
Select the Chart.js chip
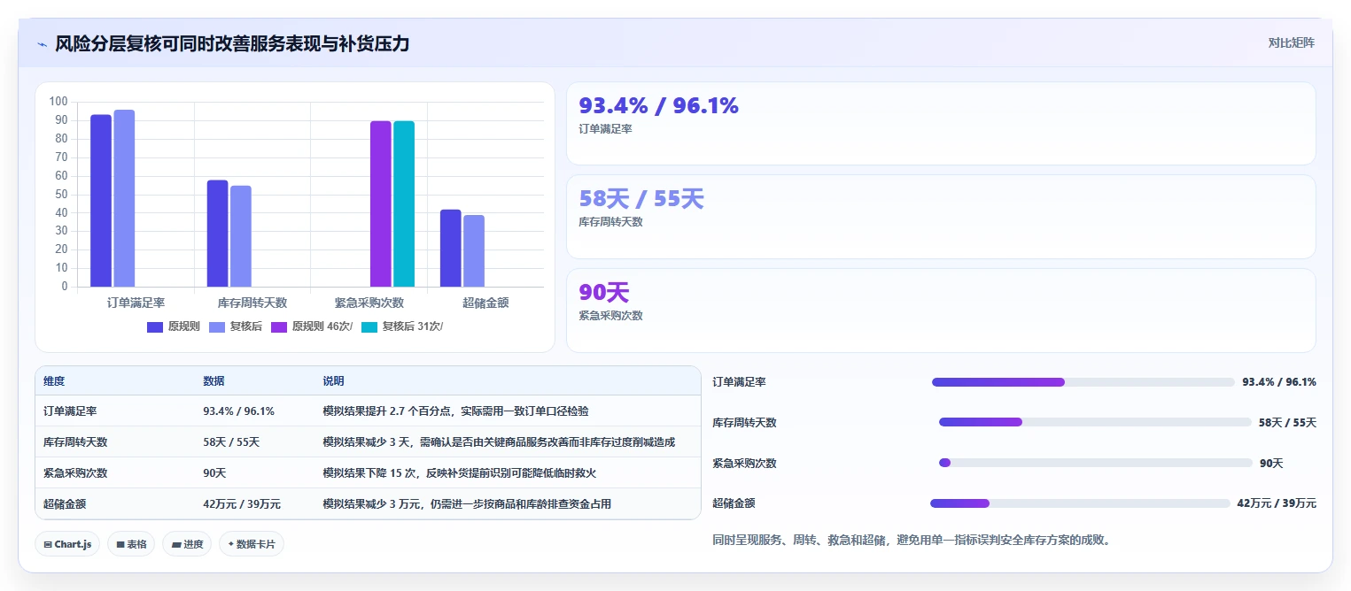tap(68, 544)
